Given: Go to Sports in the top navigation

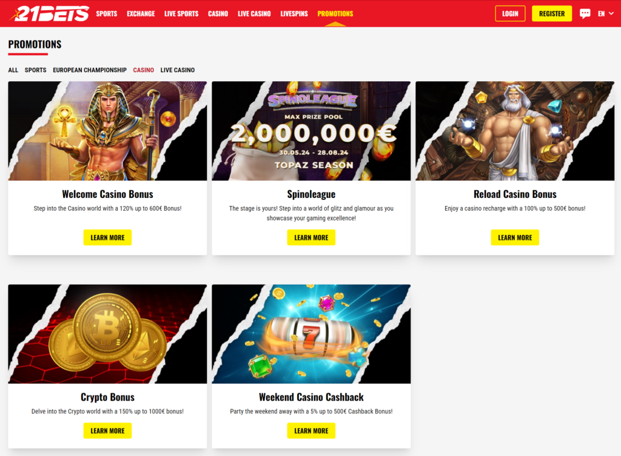Looking at the screenshot, I should [107, 13].
